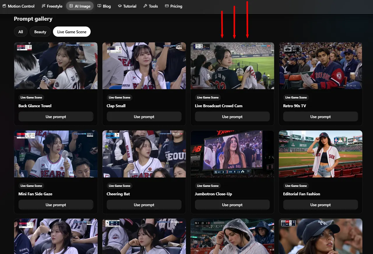
Task: Select the Live Game Scene filter pill
Action: [x=72, y=32]
